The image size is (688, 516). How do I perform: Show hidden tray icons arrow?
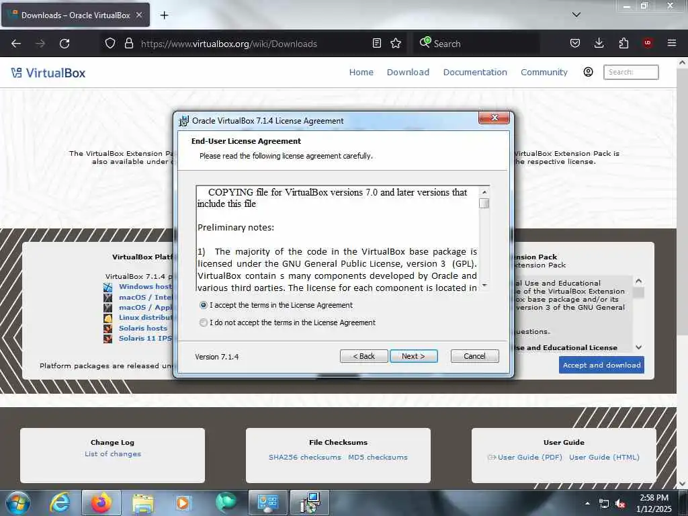tap(587, 503)
